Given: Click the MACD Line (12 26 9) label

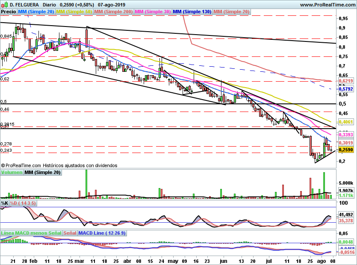Looking at the screenshot, I should [x=102, y=233].
